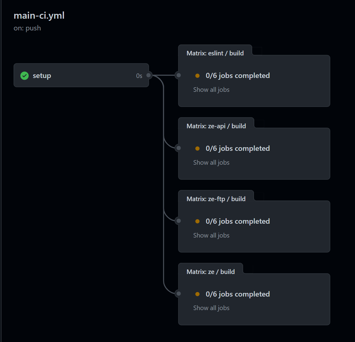The image size is (355, 342).
Task: Expand Show all jobs for ze build
Action: (211, 308)
